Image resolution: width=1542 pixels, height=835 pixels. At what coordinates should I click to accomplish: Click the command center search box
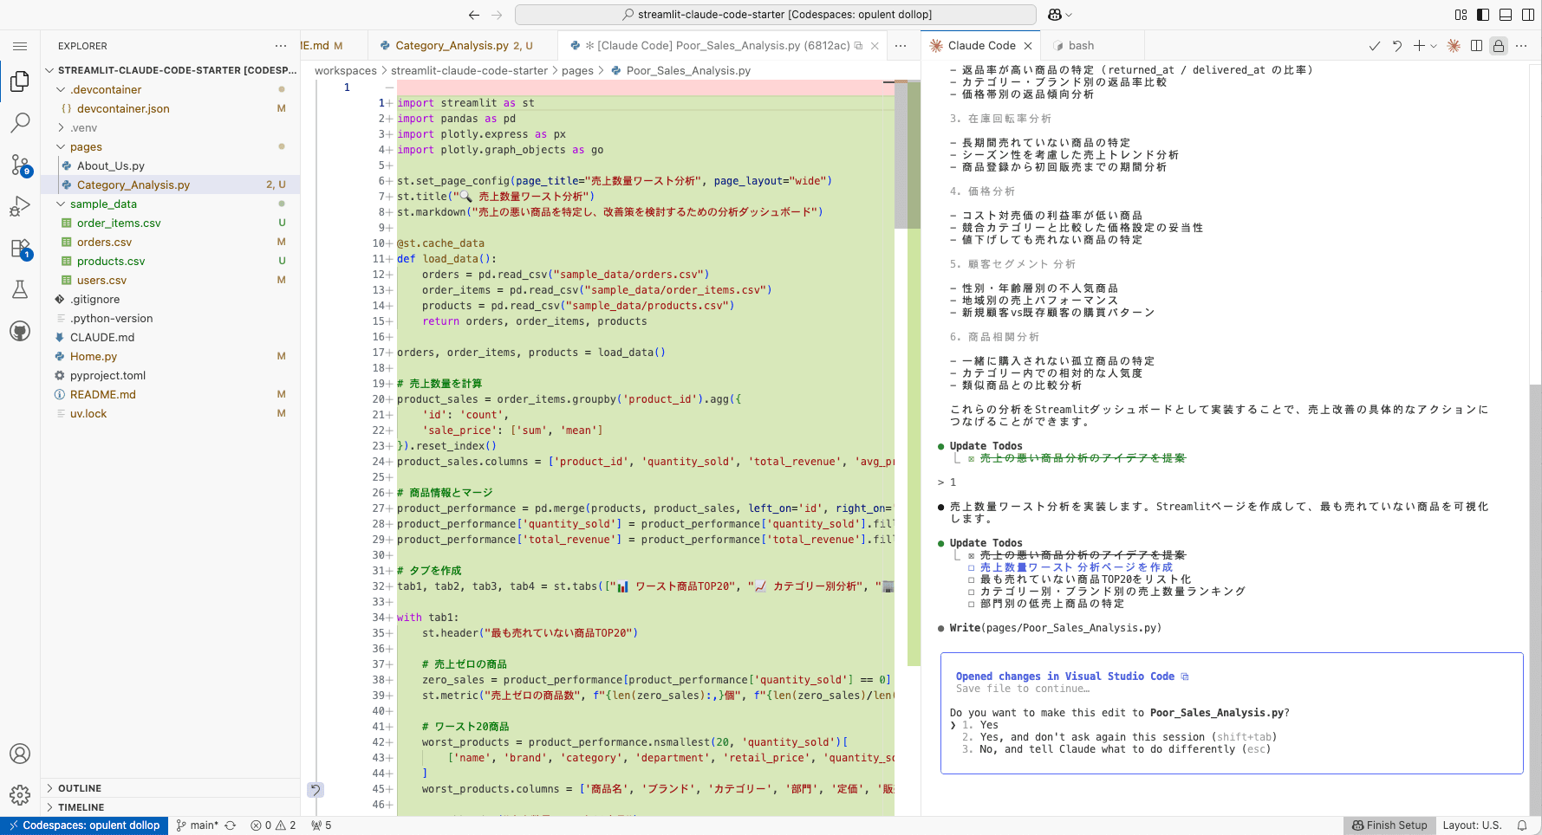pos(775,15)
